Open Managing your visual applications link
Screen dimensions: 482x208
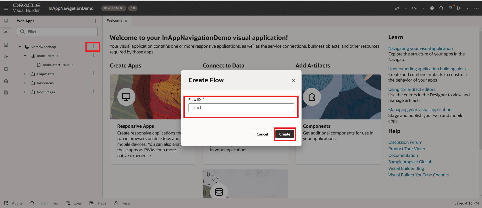(x=421, y=110)
